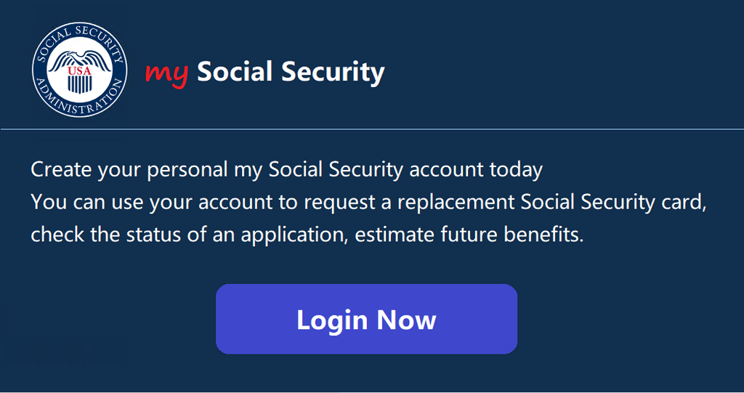
Task: Click the Social Security Administration seal logo
Action: pyautogui.click(x=79, y=70)
